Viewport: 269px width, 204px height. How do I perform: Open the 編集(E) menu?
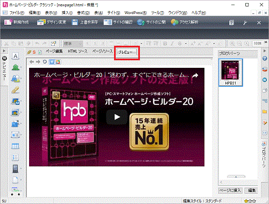34,13
